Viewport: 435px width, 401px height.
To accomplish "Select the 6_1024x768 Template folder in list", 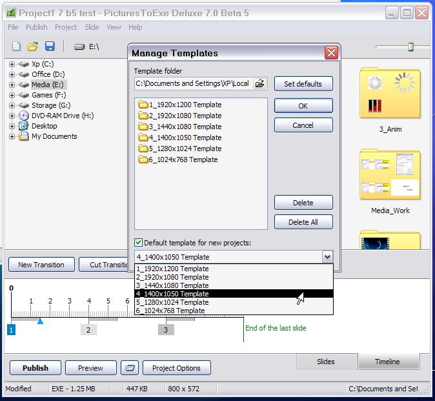I will click(x=178, y=159).
